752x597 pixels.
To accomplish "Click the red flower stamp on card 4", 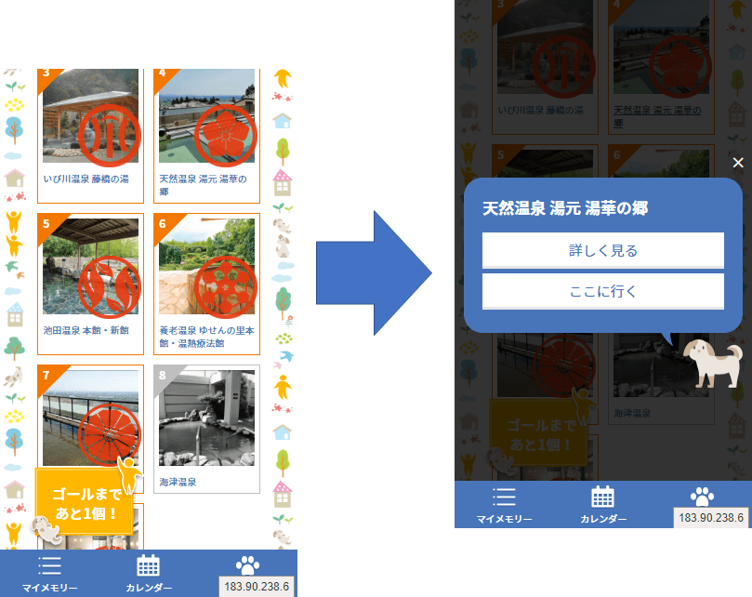I will pyautogui.click(x=225, y=136).
